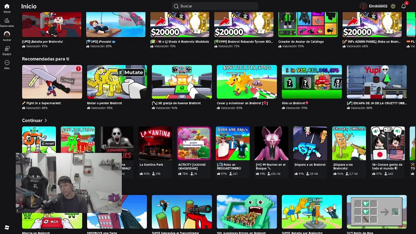
Task: Open Fight in a Supermarket thumbnail
Action: pyautogui.click(x=52, y=82)
